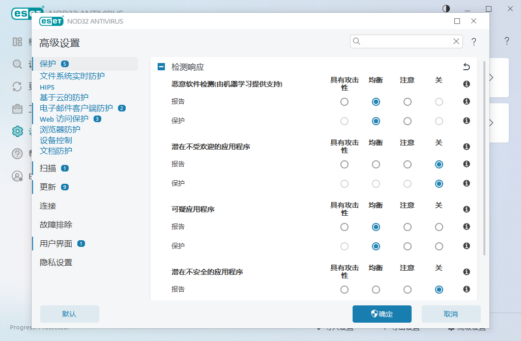Show info for 恶意软件检测 报告 row
Viewport: 521px width, 341px height.
click(x=467, y=101)
